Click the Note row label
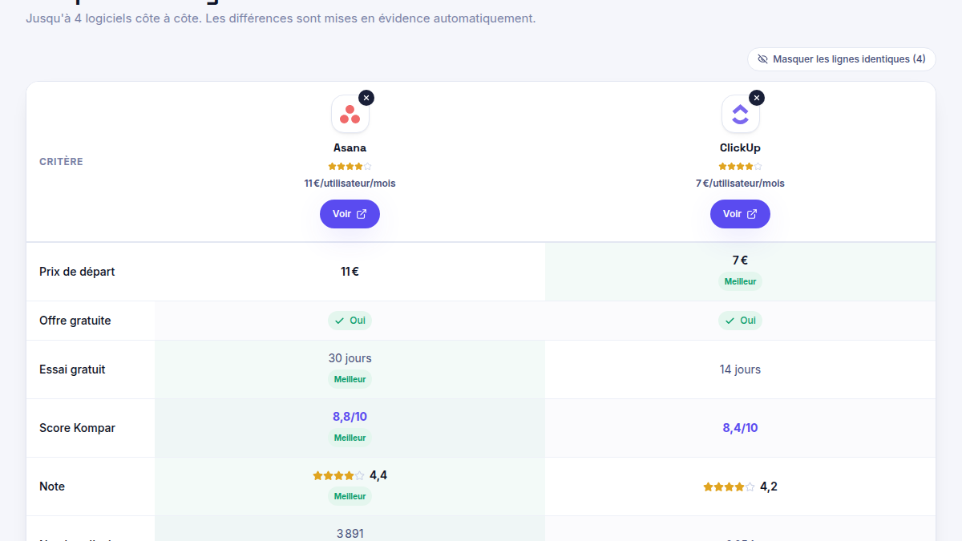The width and height of the screenshot is (962, 541). point(52,486)
